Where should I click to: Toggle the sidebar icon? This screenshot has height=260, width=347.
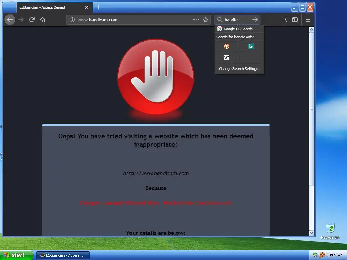295,20
